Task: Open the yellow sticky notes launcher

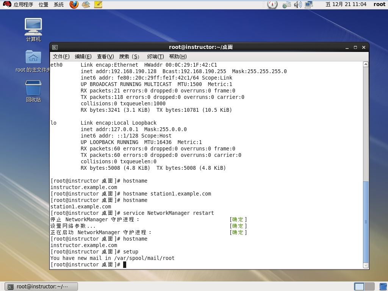Action: point(98,5)
